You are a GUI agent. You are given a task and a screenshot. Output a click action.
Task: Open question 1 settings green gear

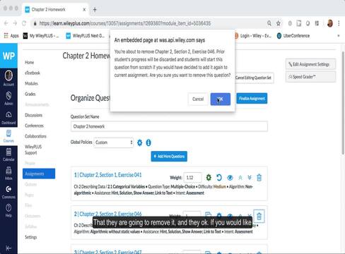coord(209,177)
